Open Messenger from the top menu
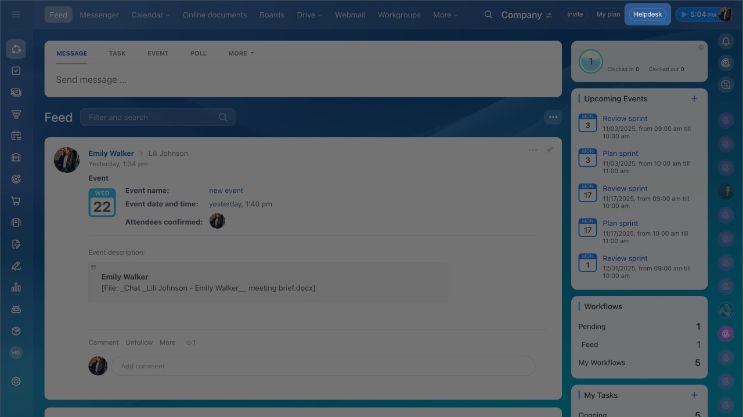 tap(99, 14)
